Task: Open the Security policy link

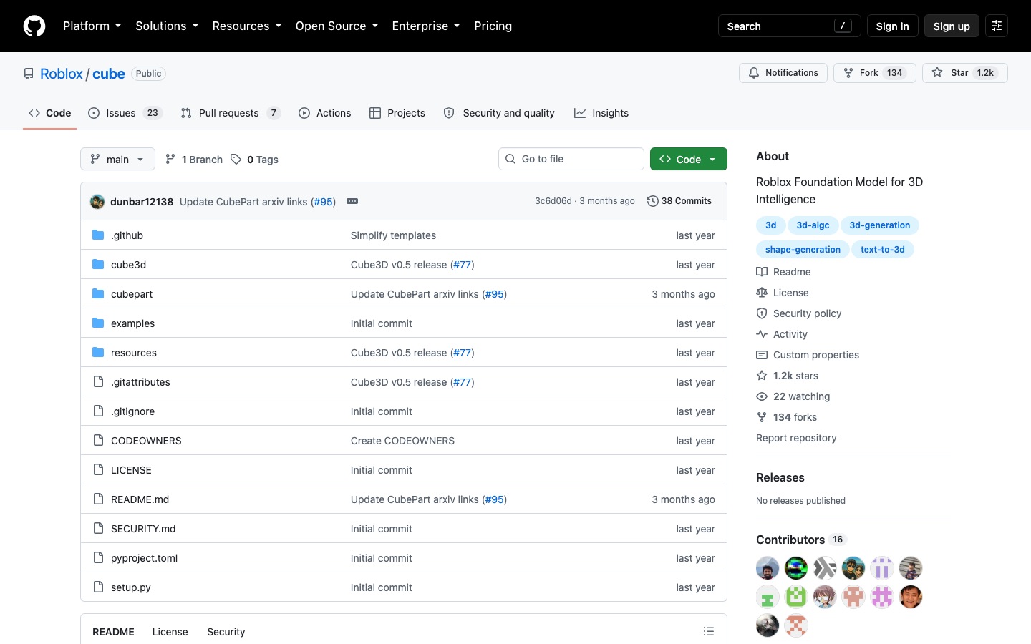Action: click(x=799, y=313)
